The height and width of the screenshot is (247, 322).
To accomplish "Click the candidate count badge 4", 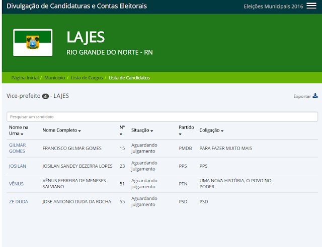I will [45, 96].
